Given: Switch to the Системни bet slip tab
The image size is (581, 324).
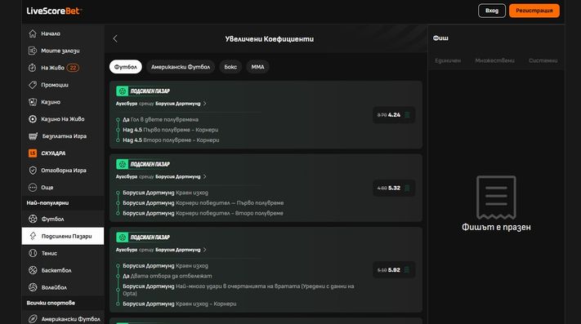Looking at the screenshot, I should [x=543, y=60].
